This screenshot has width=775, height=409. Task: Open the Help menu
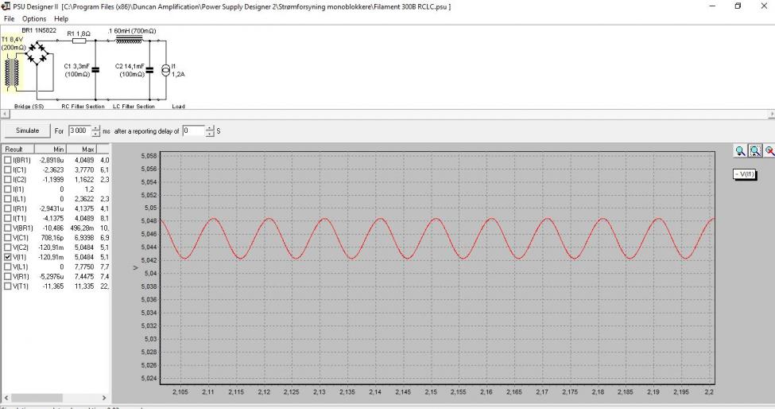[x=61, y=19]
